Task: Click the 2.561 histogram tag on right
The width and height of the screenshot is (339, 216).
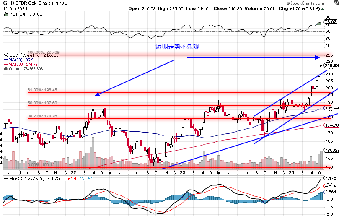Action: click(x=331, y=192)
